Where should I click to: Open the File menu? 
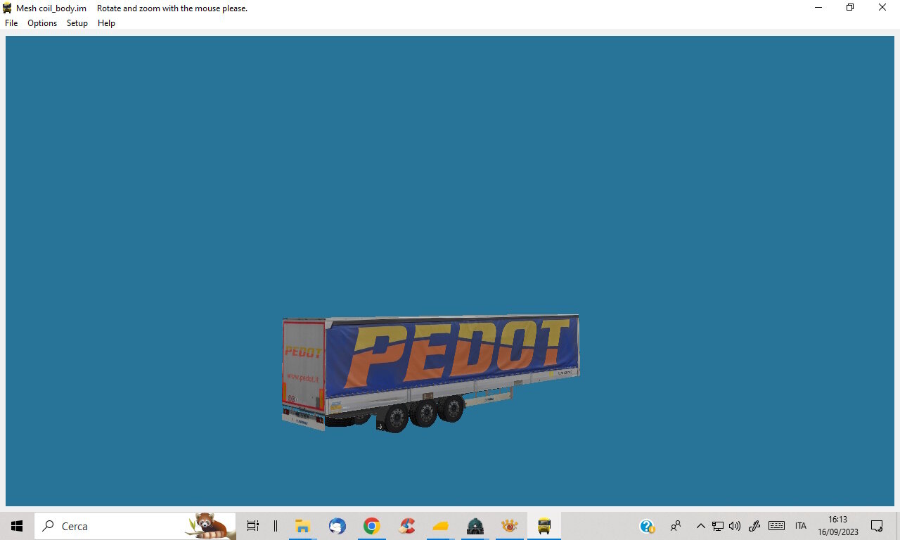pos(11,23)
